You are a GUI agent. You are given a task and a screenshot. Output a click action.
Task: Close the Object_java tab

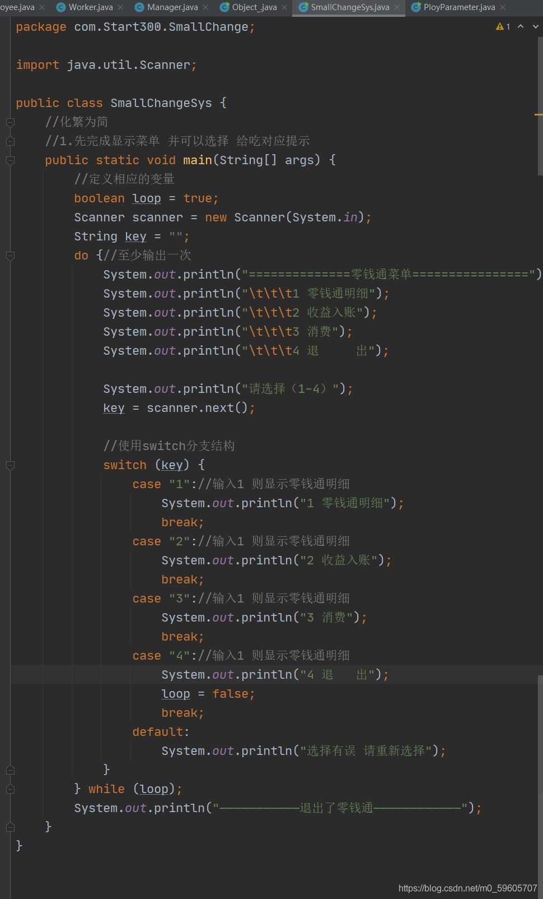pyautogui.click(x=284, y=7)
